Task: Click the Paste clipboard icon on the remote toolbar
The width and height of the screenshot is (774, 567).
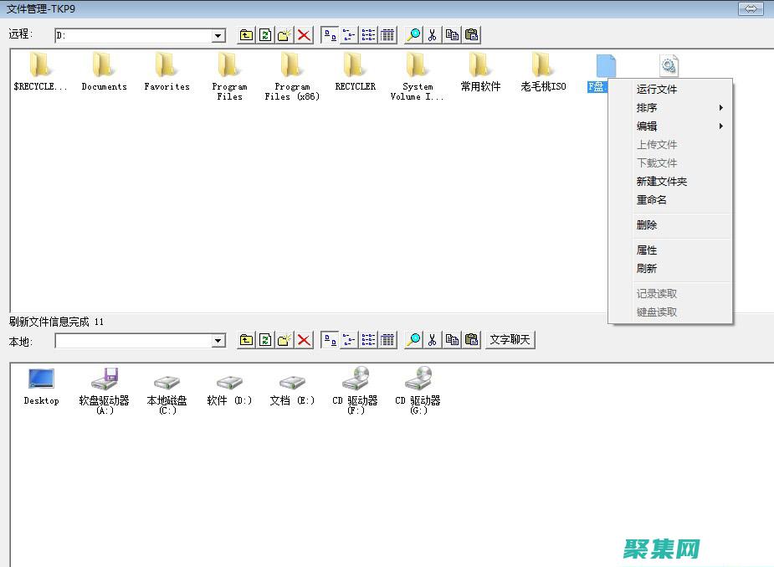Action: pyautogui.click(x=471, y=34)
